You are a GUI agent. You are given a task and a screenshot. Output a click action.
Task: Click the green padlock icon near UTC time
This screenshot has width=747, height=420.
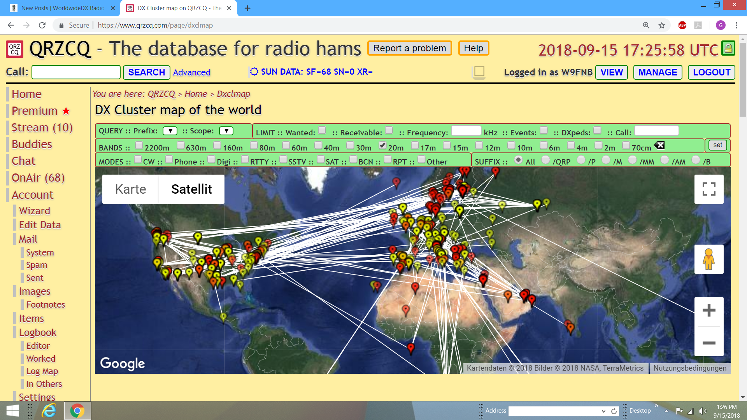[x=728, y=49]
